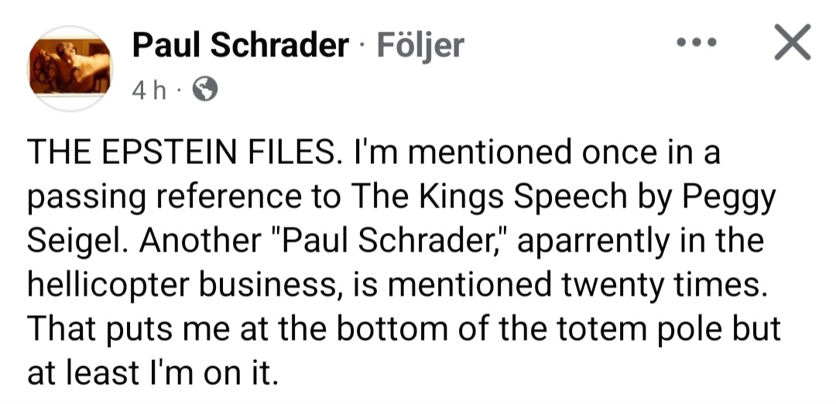Click the Följer follow status link

(420, 46)
